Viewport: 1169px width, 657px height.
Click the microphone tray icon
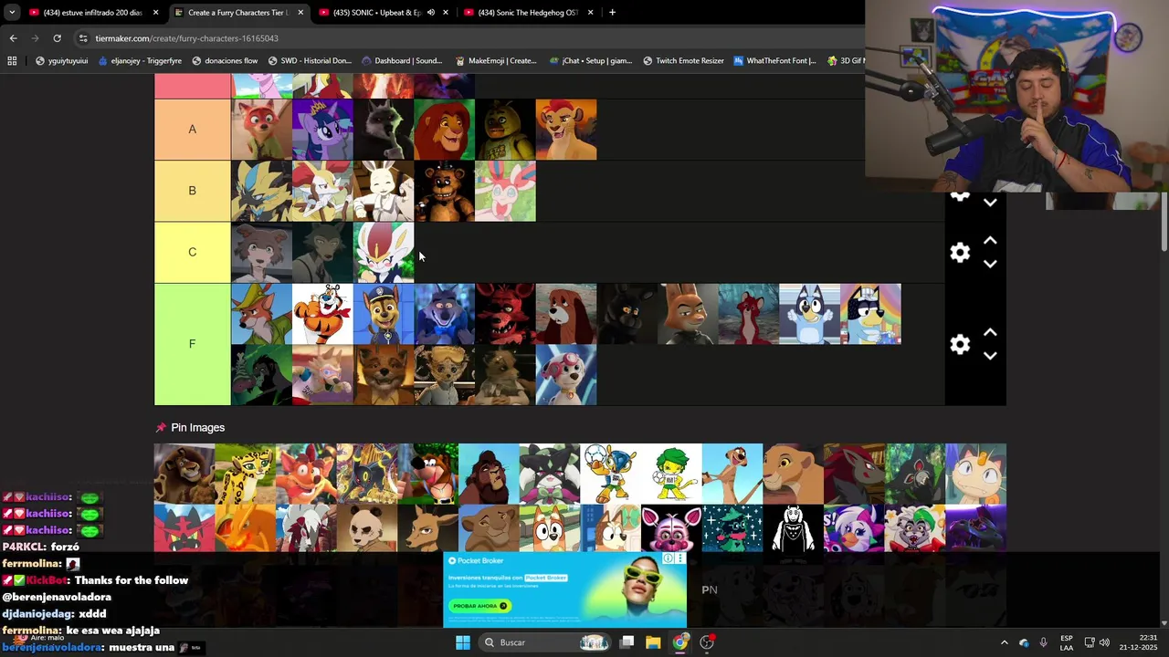click(1043, 642)
